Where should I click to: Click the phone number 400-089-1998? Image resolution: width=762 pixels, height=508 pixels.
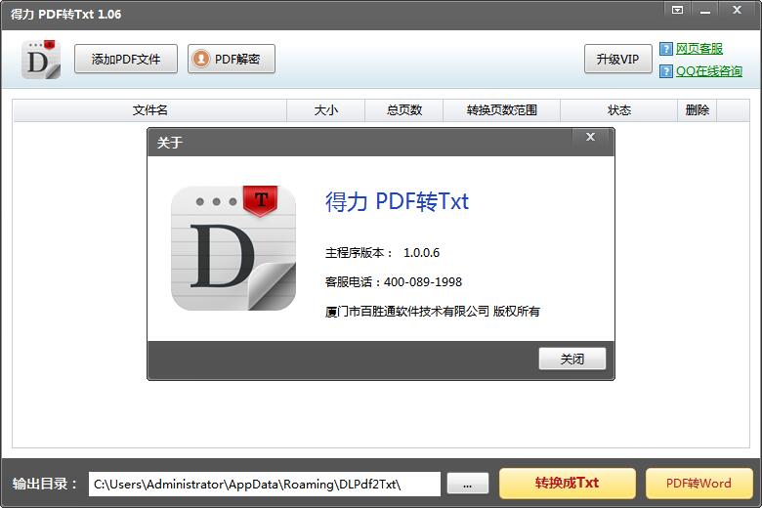point(423,282)
